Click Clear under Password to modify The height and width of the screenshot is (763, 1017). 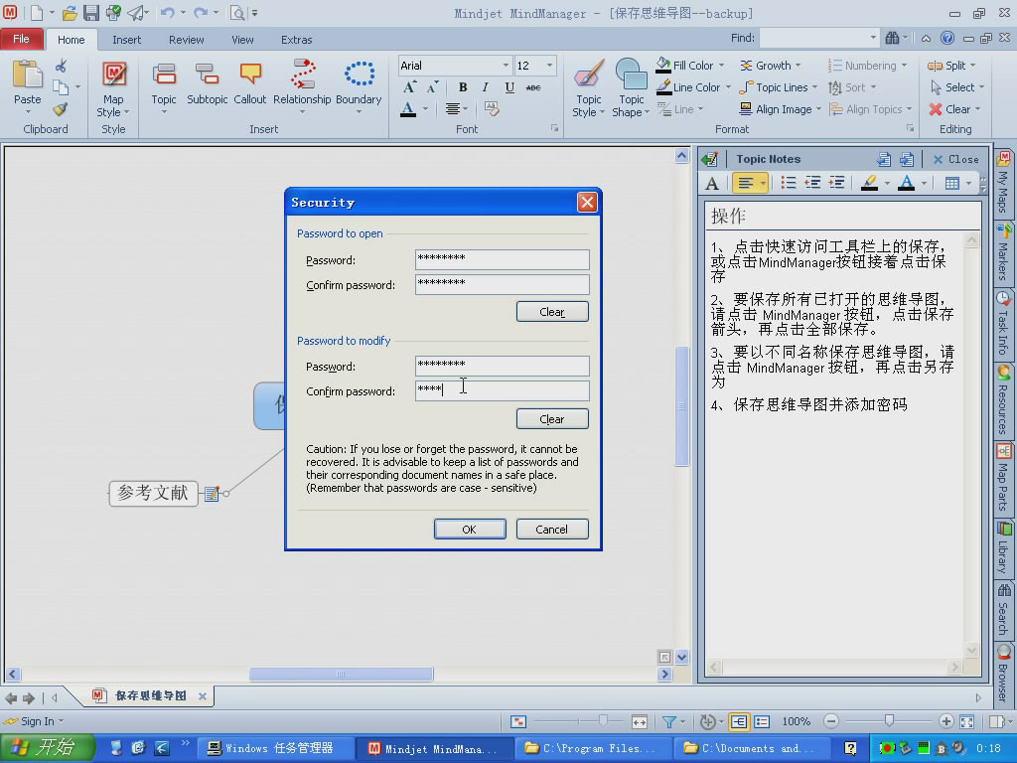click(552, 419)
